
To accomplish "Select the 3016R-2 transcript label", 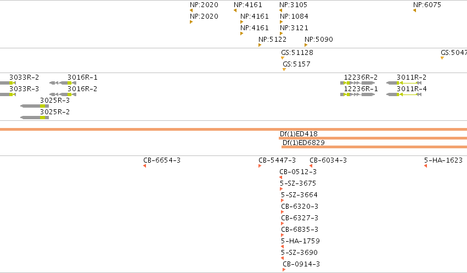I will click(82, 89).
